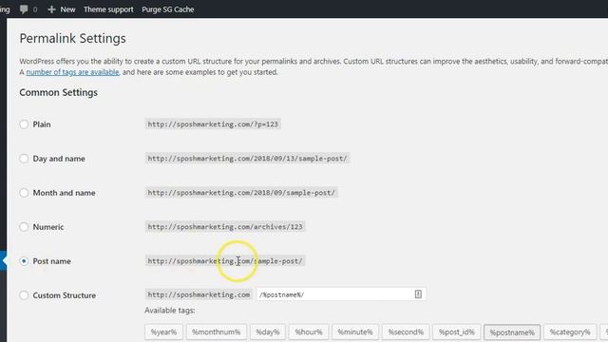Select the Month and name radio button
This screenshot has width=608, height=342.
(x=24, y=192)
